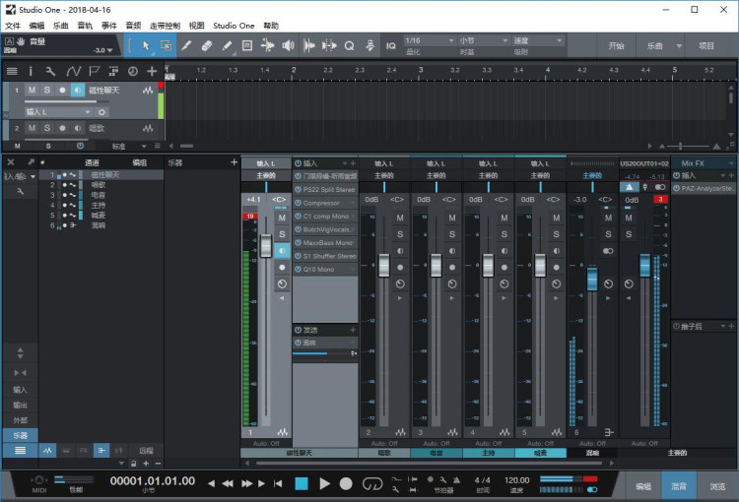
Task: Open track 1 input 输入 L dropdown
Action: [58, 112]
